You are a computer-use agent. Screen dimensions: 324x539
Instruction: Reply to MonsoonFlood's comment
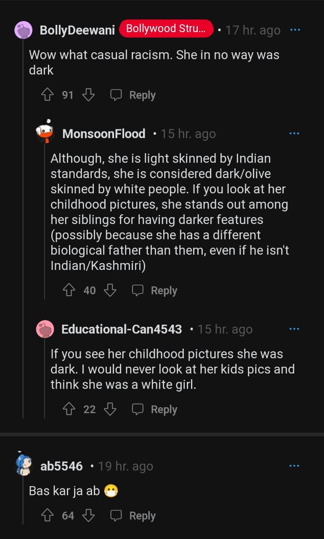pos(155,290)
